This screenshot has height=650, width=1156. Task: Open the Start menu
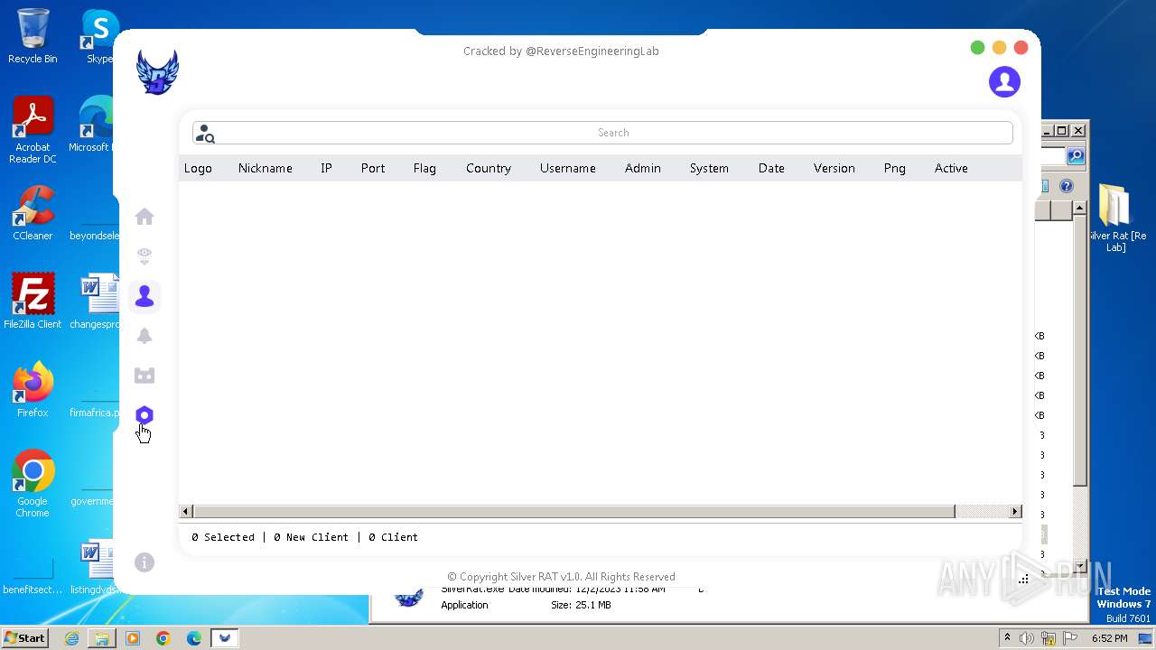24,638
